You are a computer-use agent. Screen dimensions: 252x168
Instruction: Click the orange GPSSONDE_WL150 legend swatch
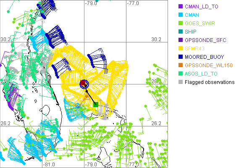pyautogui.click(x=181, y=65)
